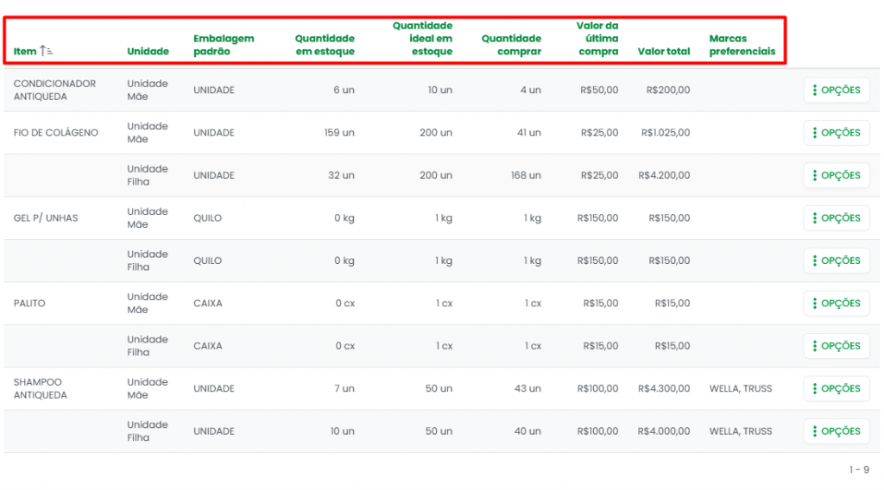Expand OPÇÕES for GEL P/ UNHAS row
The height and width of the screenshot is (490, 884).
pyautogui.click(x=836, y=218)
